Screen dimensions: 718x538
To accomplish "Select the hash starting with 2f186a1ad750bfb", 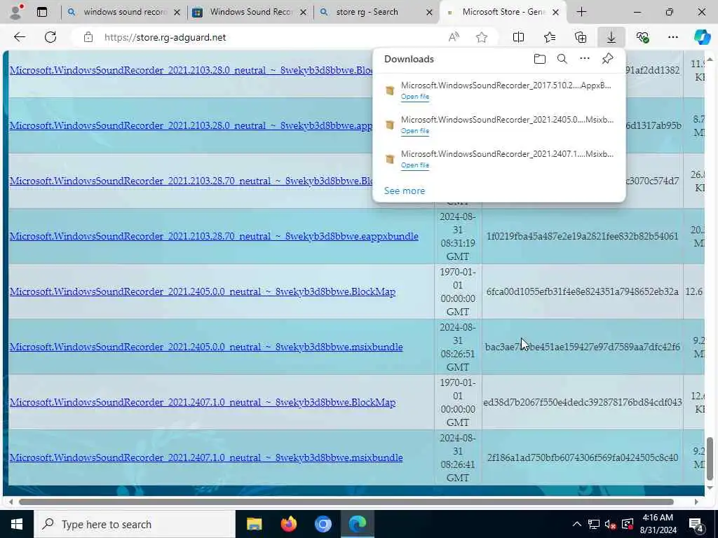I will tap(582, 457).
